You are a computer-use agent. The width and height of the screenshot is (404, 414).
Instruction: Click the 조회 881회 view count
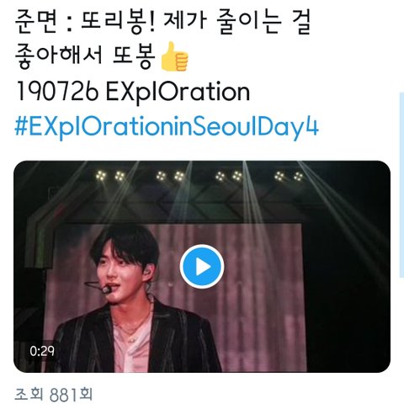point(53,395)
